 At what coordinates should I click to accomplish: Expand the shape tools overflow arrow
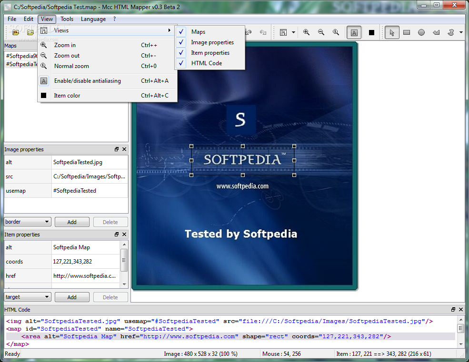click(x=461, y=32)
